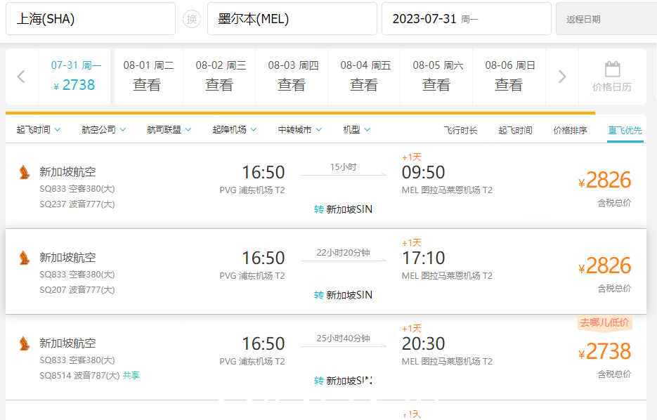Image resolution: width=657 pixels, height=420 pixels.
Task: Click the ¥2826 price for SQ207 flight
Action: click(x=604, y=266)
